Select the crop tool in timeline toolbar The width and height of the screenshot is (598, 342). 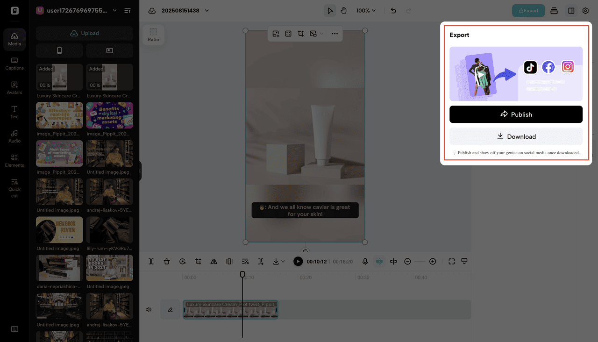point(198,262)
